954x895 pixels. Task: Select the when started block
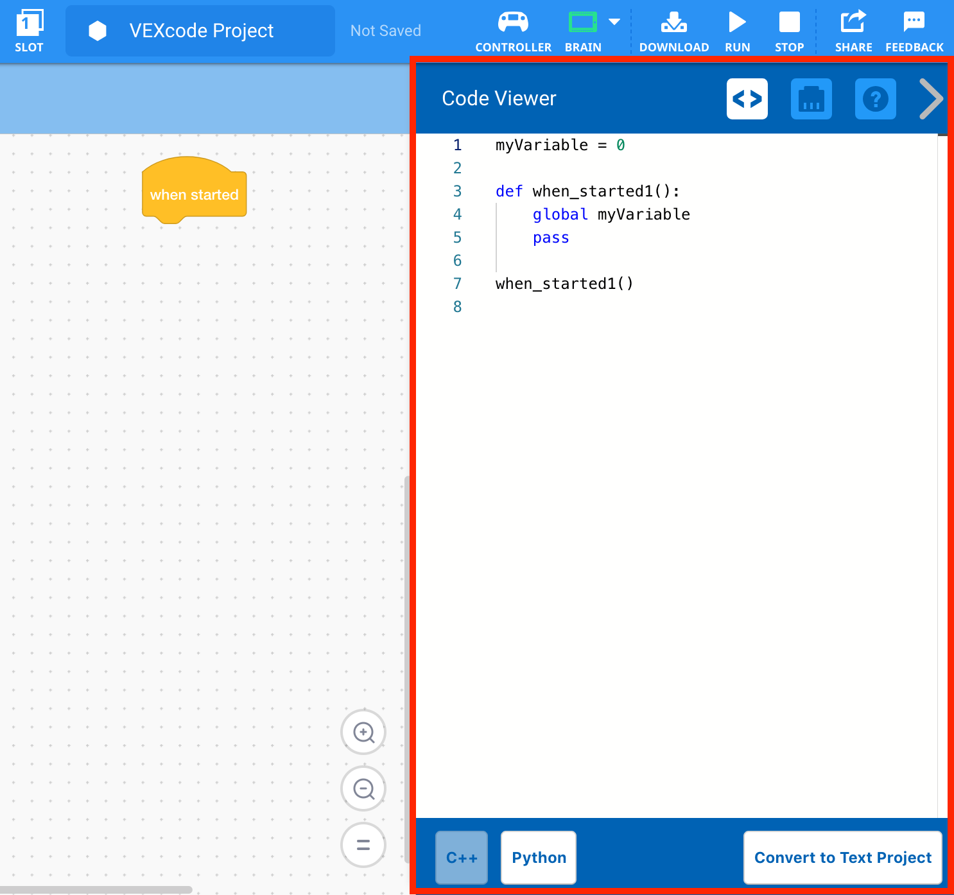point(194,193)
